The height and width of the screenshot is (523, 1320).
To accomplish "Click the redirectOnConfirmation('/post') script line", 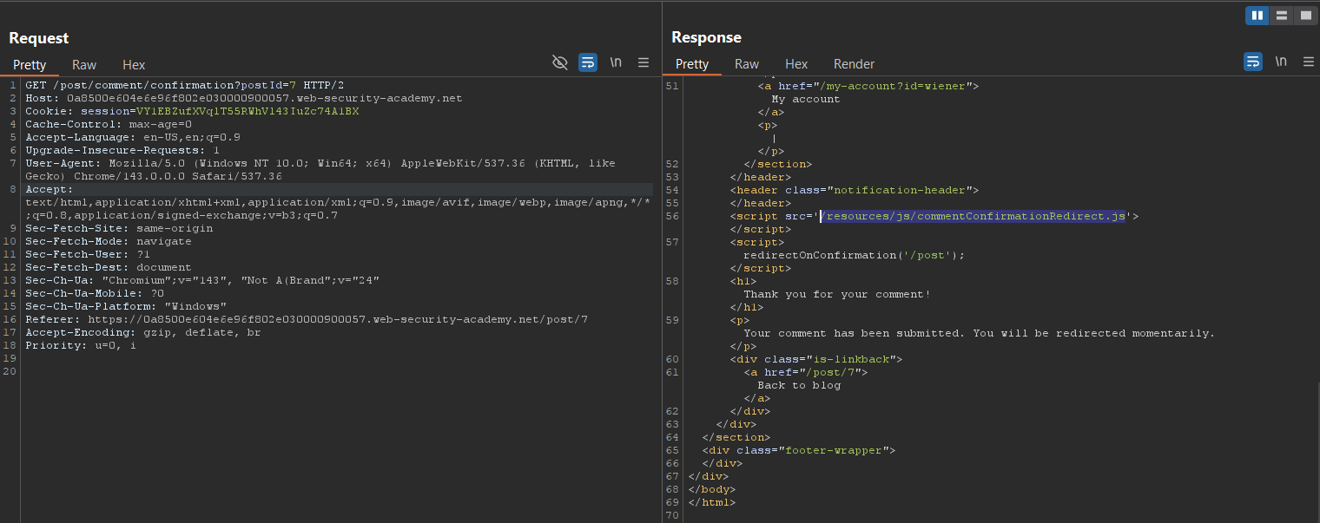I will pyautogui.click(x=855, y=255).
